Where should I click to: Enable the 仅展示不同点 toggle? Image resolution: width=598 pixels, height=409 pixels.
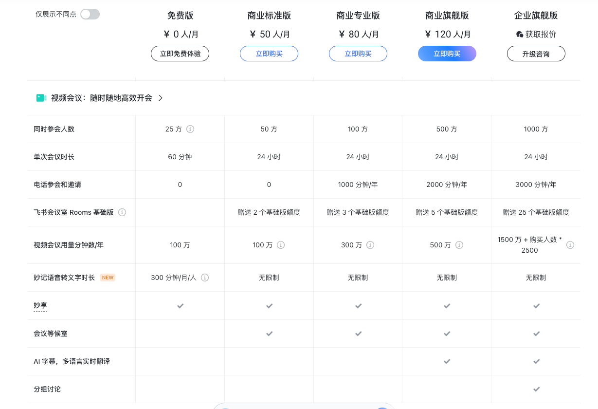click(90, 15)
